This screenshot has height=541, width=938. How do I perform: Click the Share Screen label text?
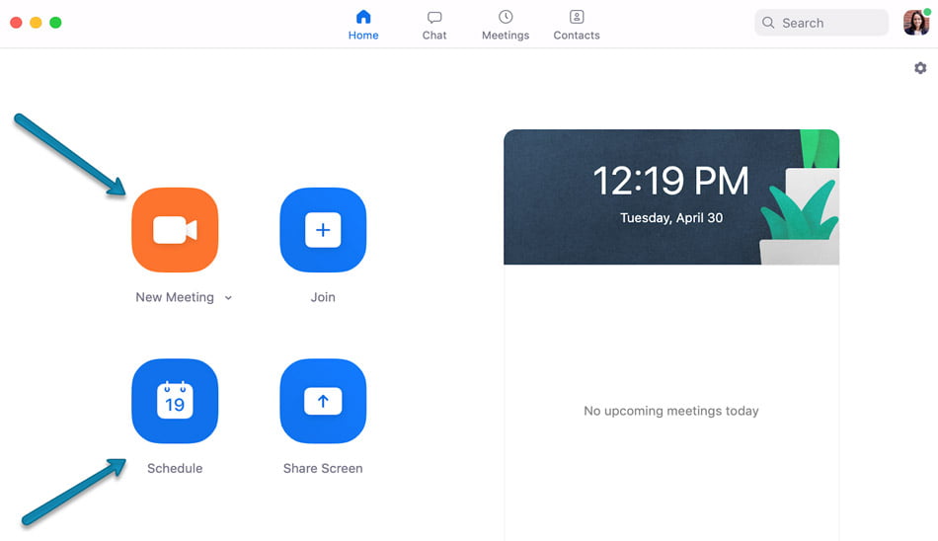(x=323, y=468)
